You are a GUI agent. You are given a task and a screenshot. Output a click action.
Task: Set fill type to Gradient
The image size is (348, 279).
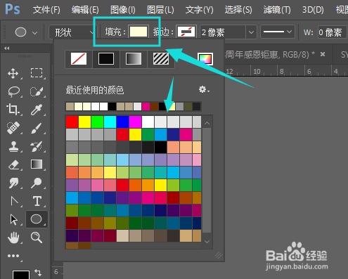tap(134, 58)
